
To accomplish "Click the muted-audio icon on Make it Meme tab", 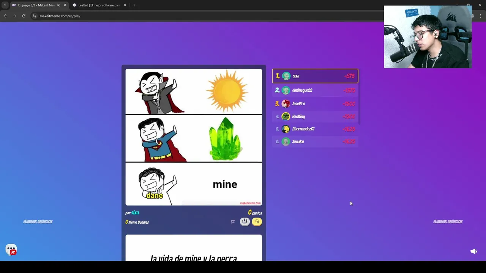I will click(58, 5).
